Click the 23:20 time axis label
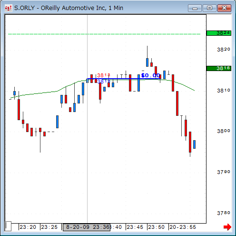 [28, 227]
